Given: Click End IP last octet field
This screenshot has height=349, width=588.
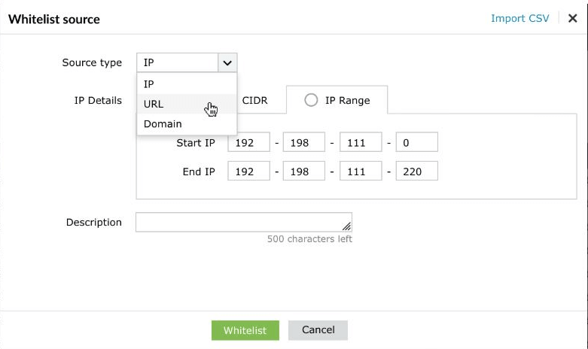Looking at the screenshot, I should [x=416, y=171].
